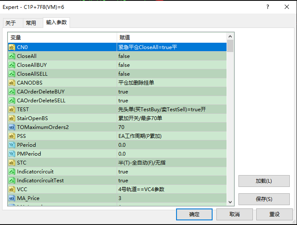The image size is (297, 225).
Task: Click the string icon beside CN0
Action: point(12,47)
